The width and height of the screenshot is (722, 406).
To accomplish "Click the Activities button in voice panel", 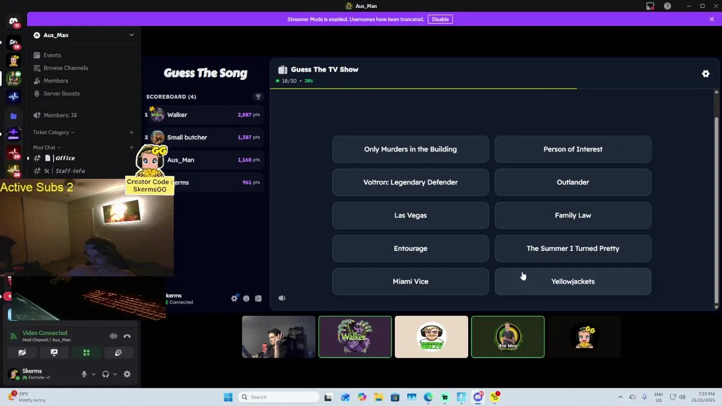I will coord(86,352).
